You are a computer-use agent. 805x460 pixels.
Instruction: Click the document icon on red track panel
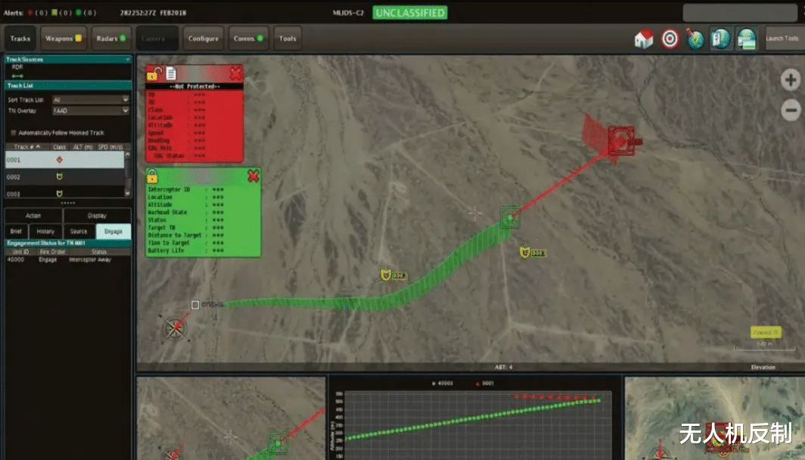pyautogui.click(x=171, y=74)
